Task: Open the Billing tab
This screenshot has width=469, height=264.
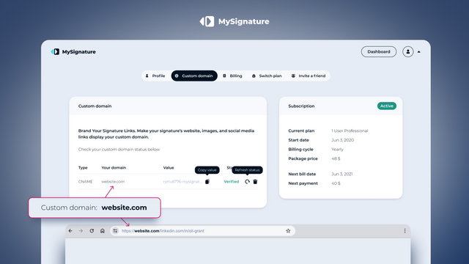Action: [232, 76]
